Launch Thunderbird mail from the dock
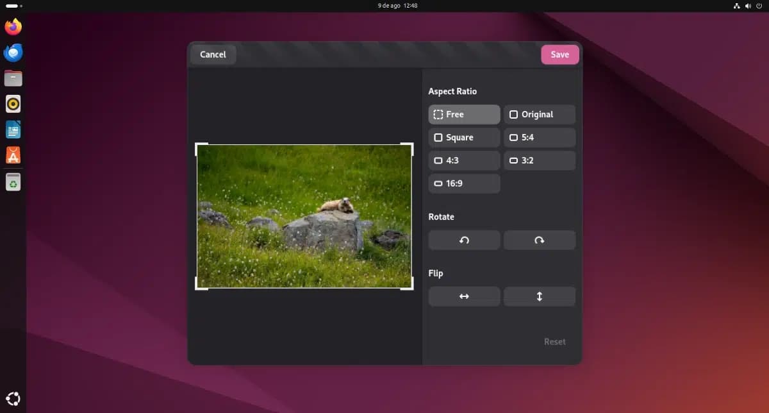 point(13,53)
